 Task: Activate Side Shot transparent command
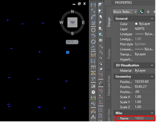point(100,69)
